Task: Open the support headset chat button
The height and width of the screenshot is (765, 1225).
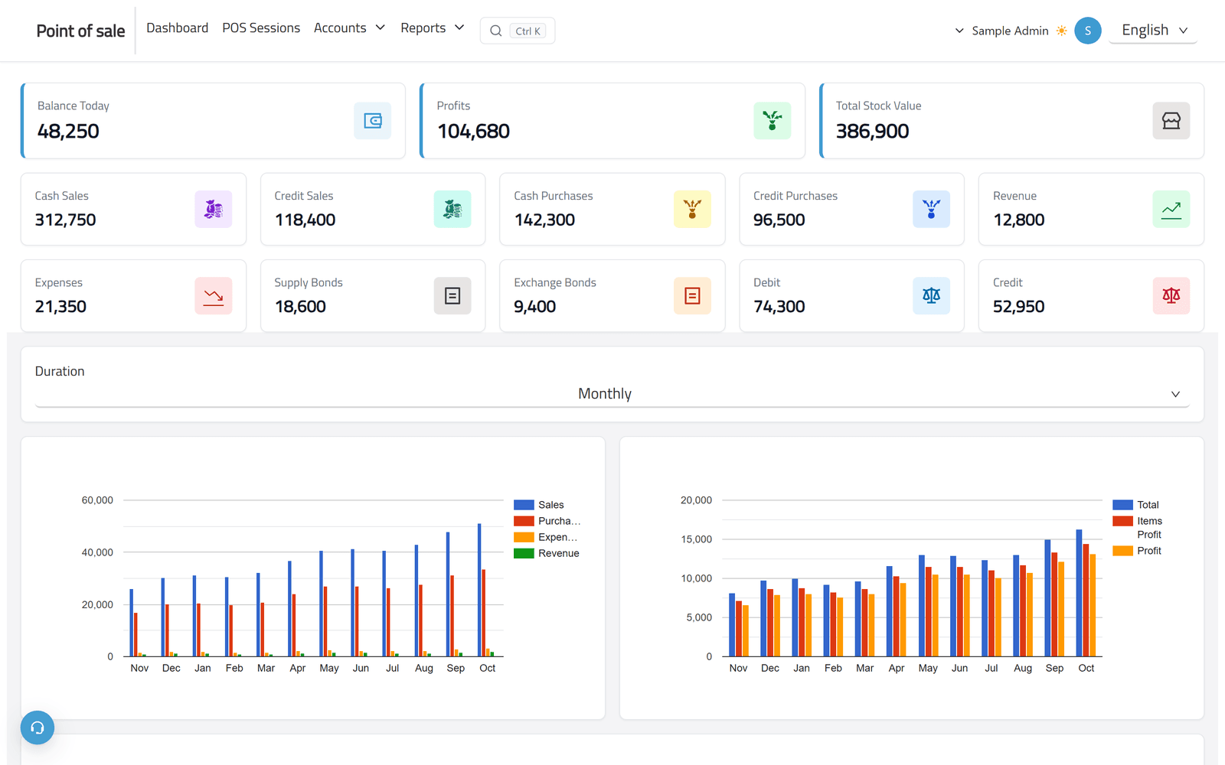Action: pyautogui.click(x=38, y=728)
